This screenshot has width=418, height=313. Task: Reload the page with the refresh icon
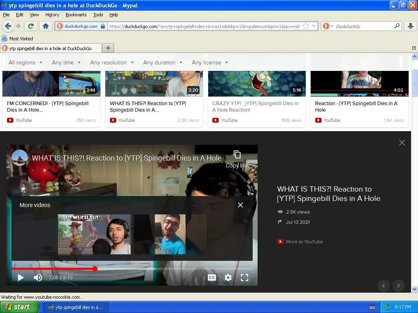pyautogui.click(x=31, y=26)
